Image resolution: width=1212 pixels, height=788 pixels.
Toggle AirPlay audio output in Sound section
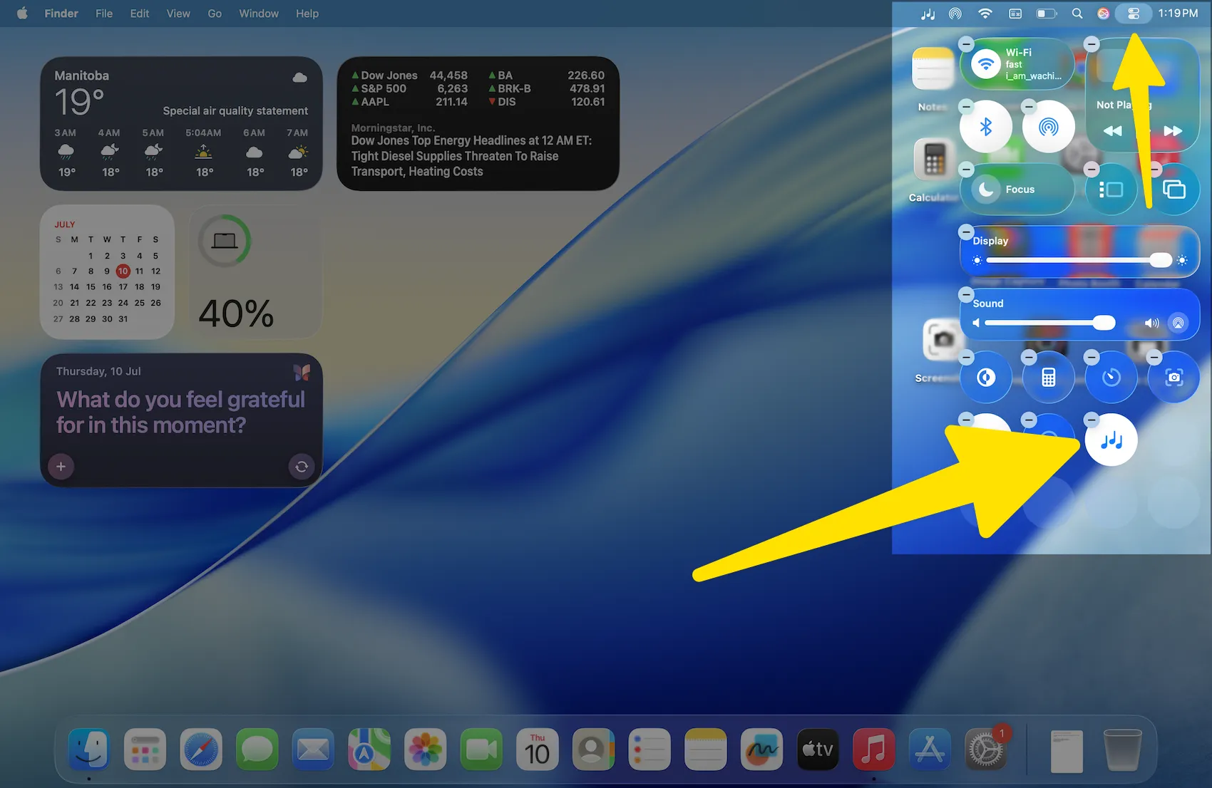click(x=1178, y=323)
